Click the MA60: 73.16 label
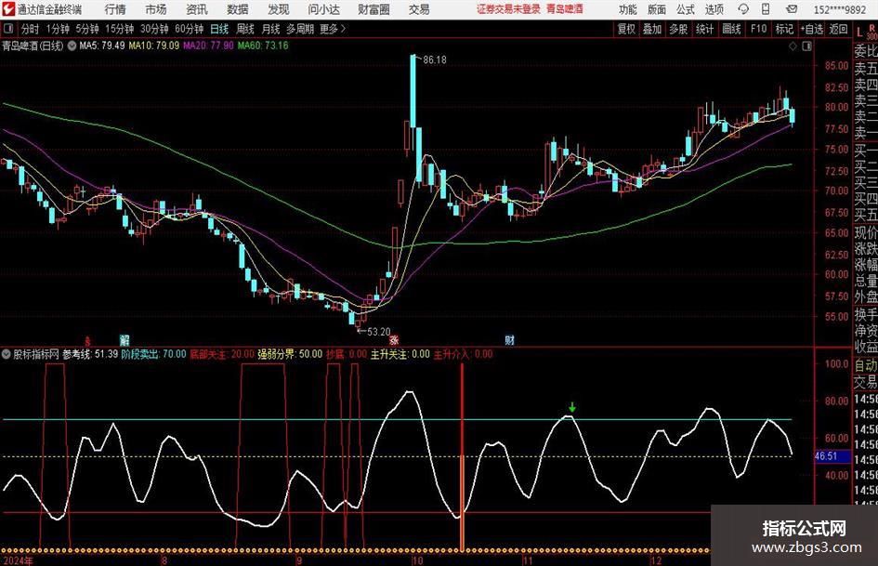 pyautogui.click(x=263, y=46)
